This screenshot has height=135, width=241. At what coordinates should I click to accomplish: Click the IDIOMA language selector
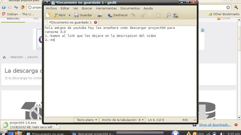(x=224, y=18)
